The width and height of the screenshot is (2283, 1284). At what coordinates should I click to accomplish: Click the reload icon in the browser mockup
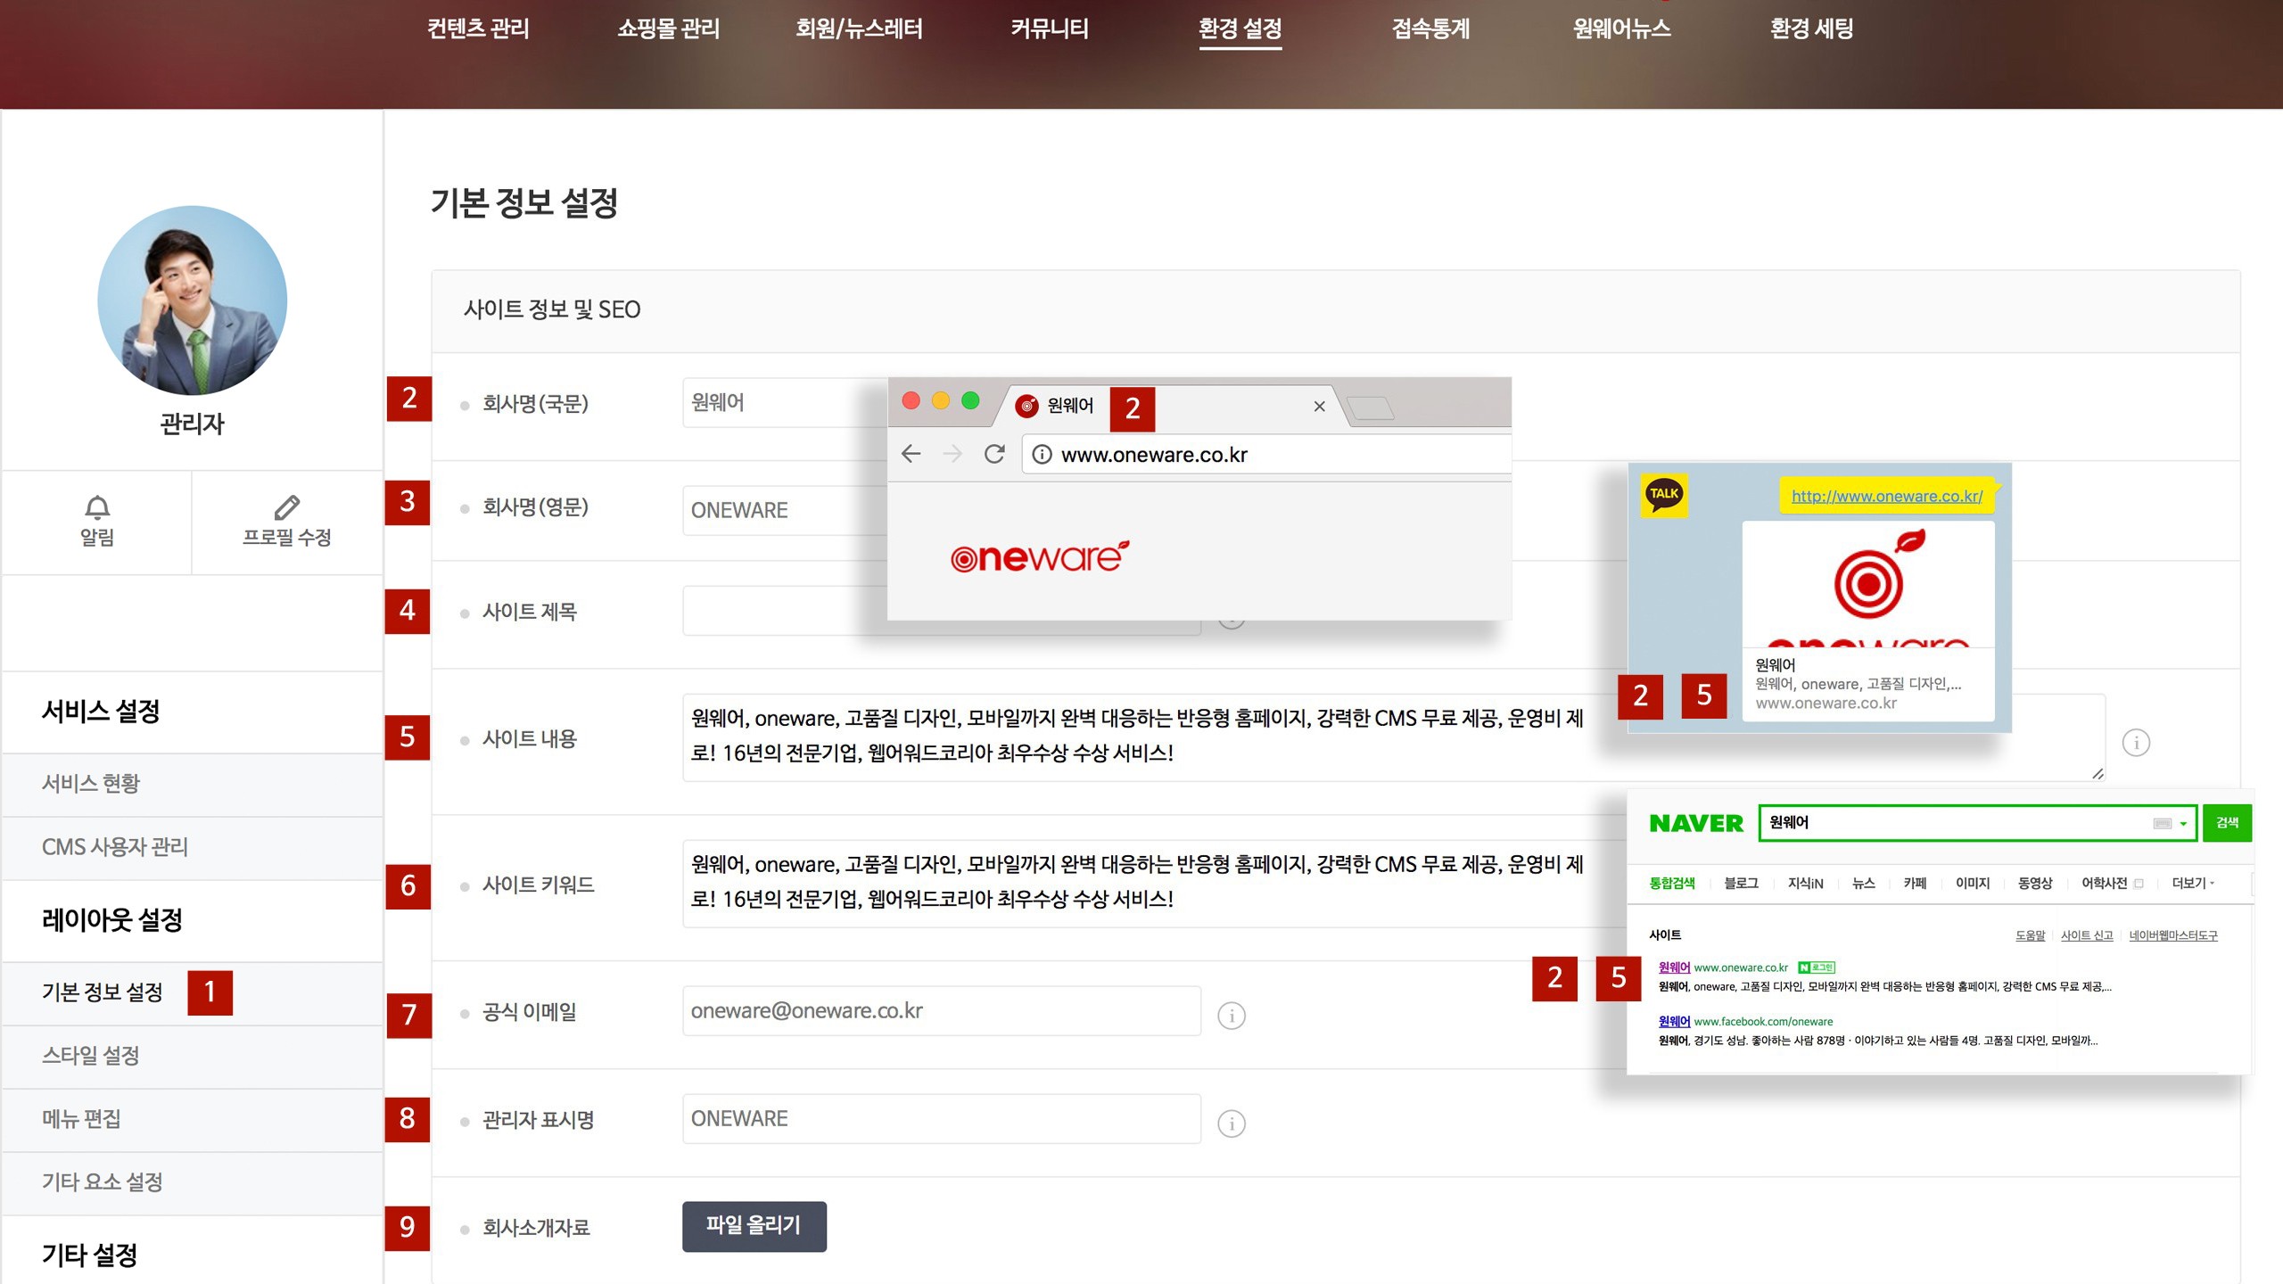[x=994, y=454]
